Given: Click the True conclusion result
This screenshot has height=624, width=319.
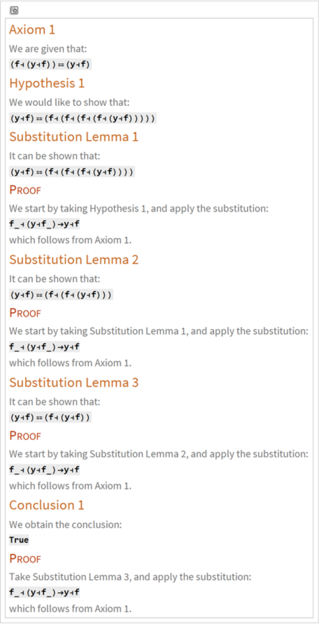Looking at the screenshot, I should 19,540.
